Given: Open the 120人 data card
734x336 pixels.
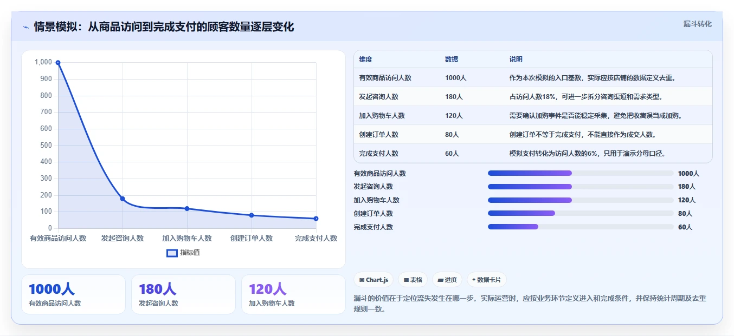Looking at the screenshot, I should pyautogui.click(x=293, y=294).
